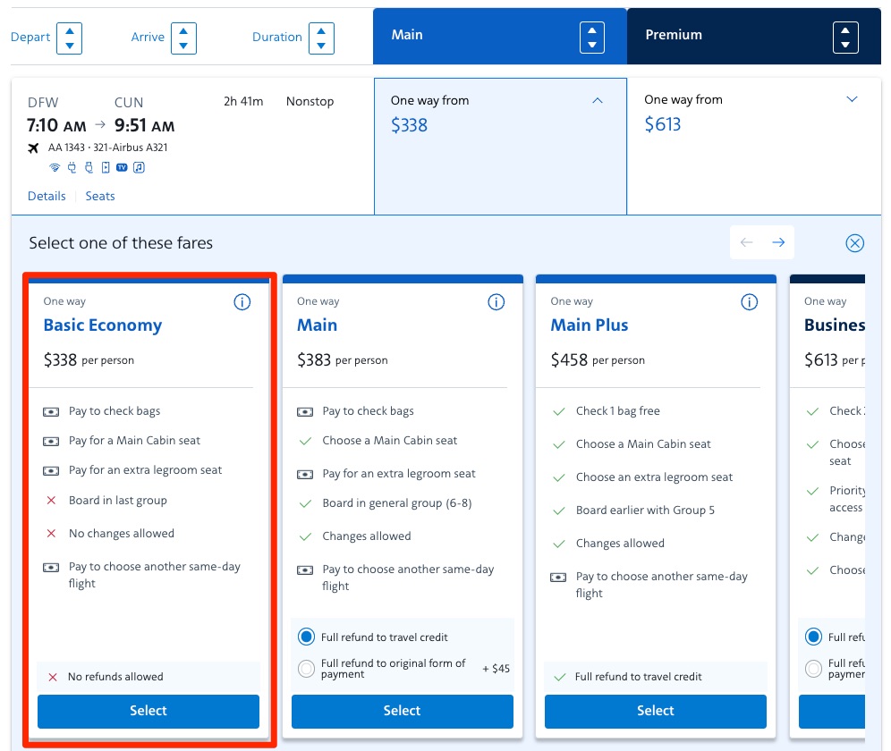Select Business fare full refund radio button
The height and width of the screenshot is (751, 891).
pos(813,637)
